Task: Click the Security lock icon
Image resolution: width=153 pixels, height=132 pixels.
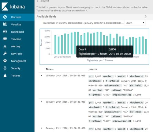Action: pos(5,68)
